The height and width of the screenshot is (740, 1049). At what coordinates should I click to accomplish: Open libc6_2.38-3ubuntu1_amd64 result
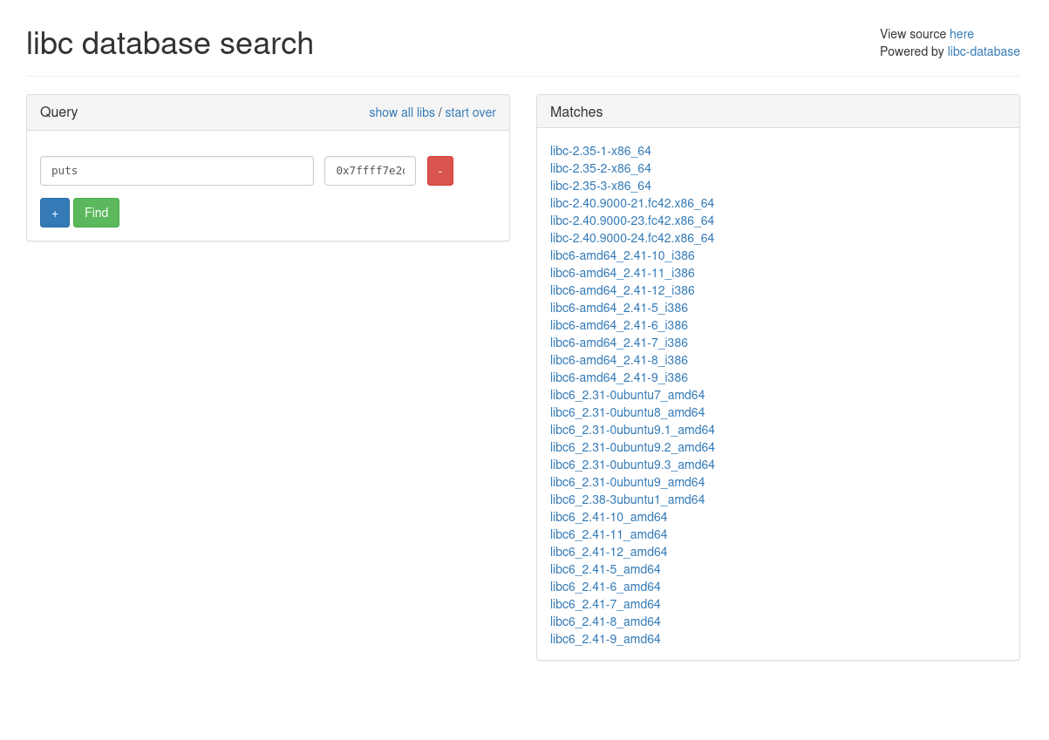point(627,499)
